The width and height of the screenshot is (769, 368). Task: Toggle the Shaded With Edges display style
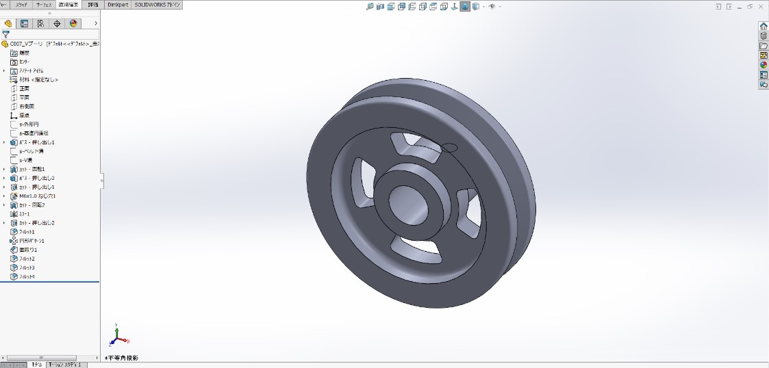coord(465,7)
